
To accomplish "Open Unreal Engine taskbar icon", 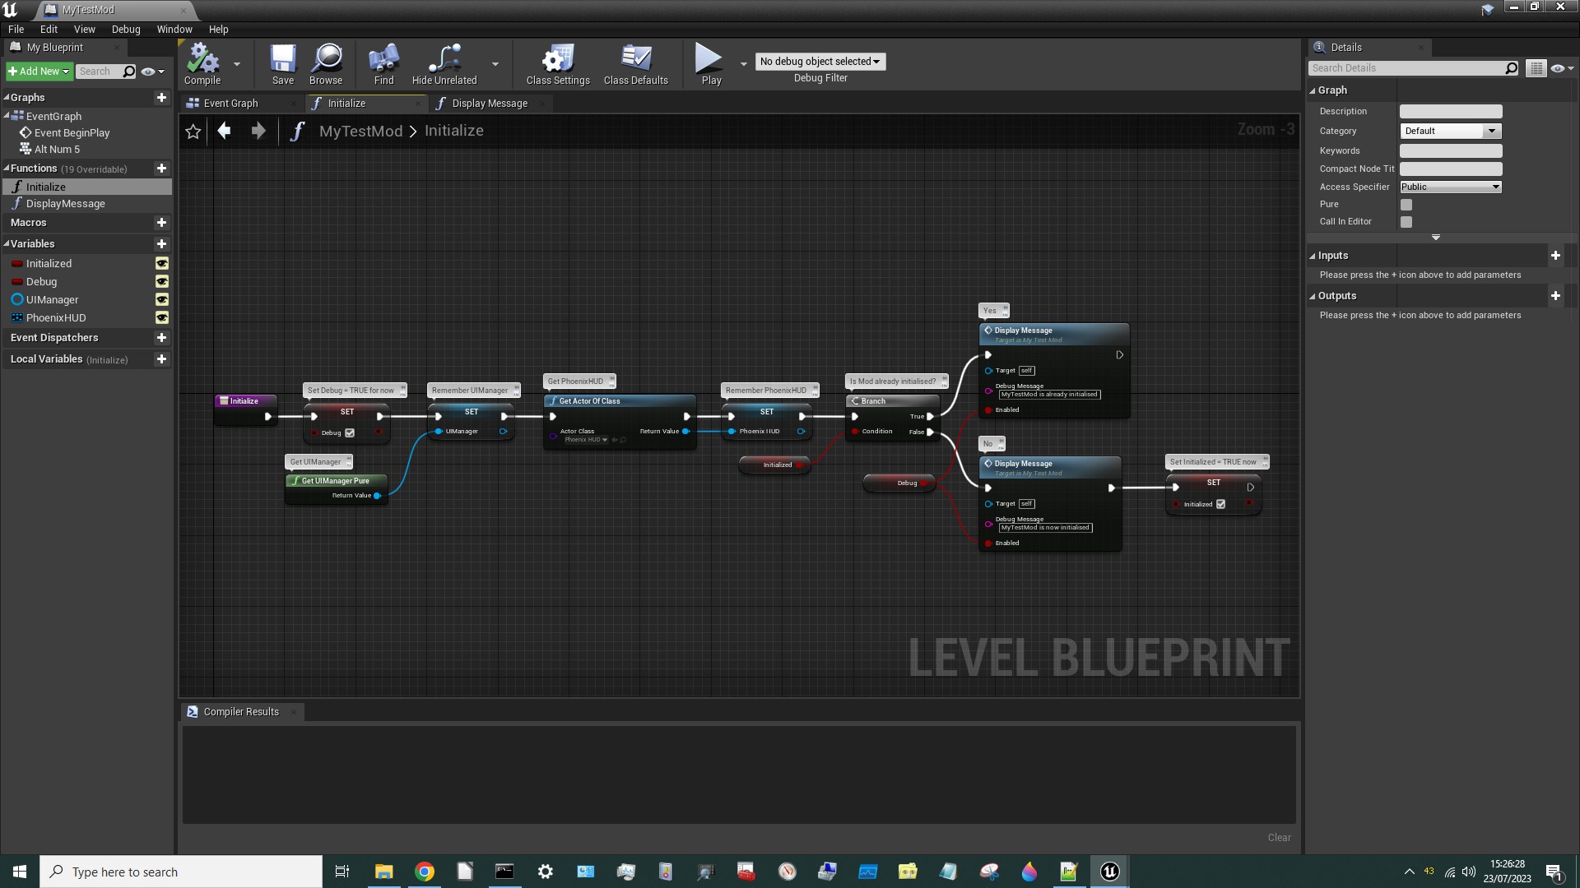I will tap(1109, 872).
